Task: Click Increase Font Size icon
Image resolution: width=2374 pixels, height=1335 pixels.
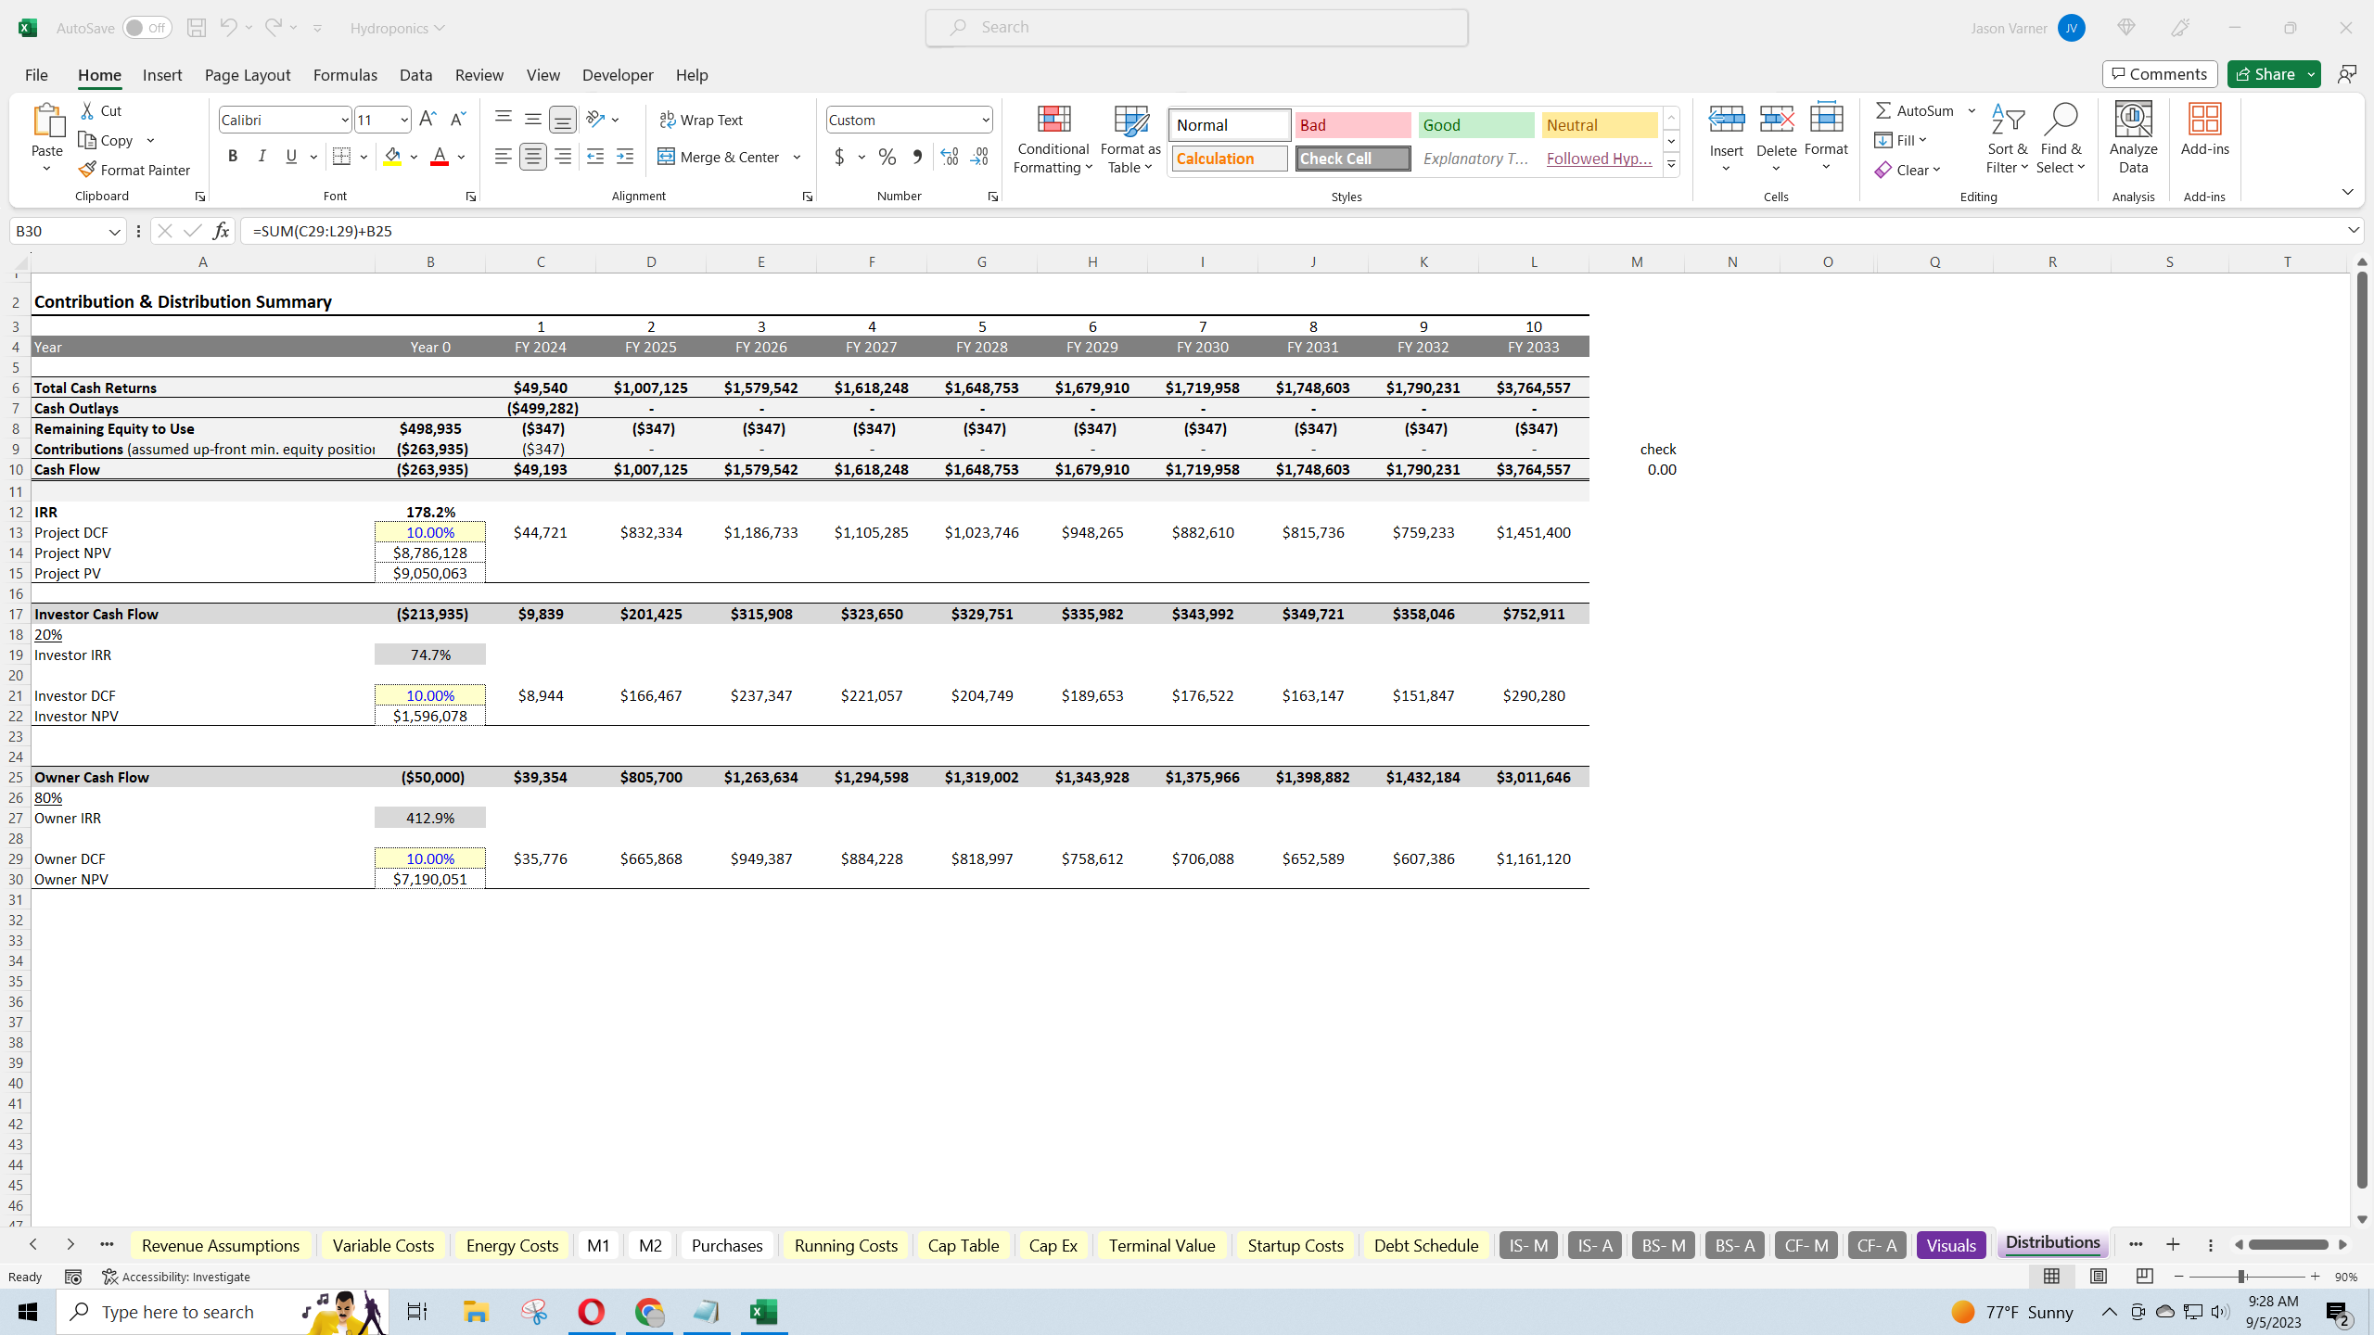Action: [x=428, y=120]
